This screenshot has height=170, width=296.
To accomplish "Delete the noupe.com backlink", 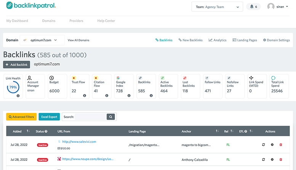I will tap(281, 159).
